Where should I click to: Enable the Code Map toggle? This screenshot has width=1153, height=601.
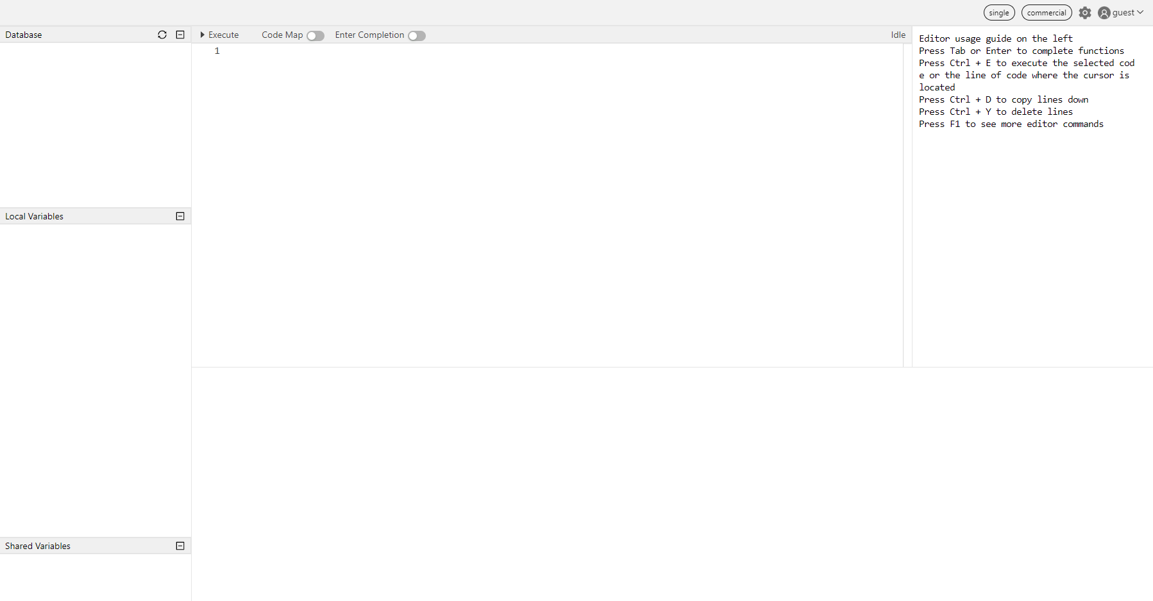tap(315, 35)
